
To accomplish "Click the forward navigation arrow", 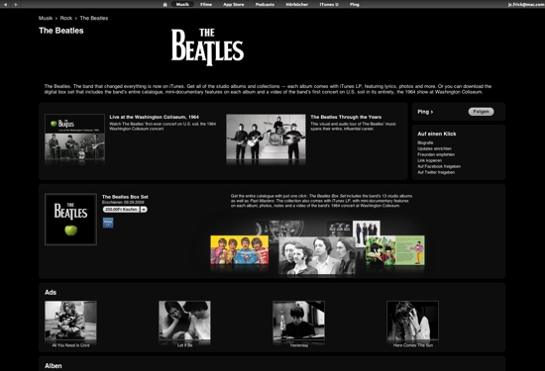I will (x=16, y=5).
